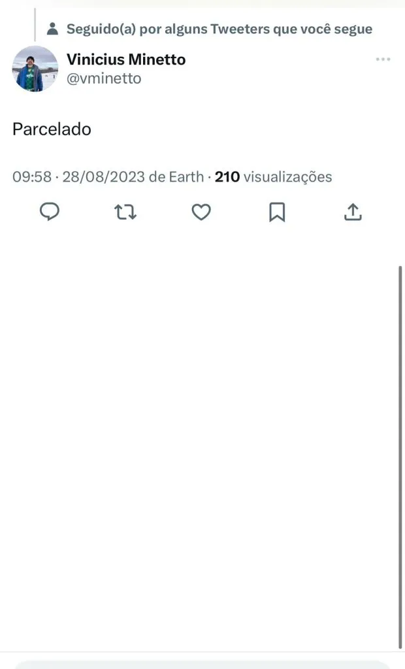Click the thread line above the avatar
This screenshot has height=669, width=405.
coord(35,25)
